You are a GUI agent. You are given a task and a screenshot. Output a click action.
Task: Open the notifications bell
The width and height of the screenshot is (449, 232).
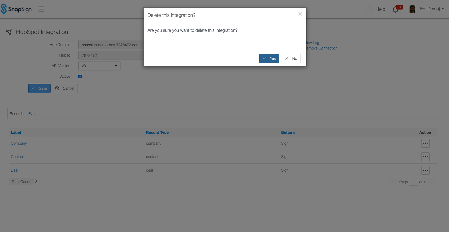[x=395, y=10]
